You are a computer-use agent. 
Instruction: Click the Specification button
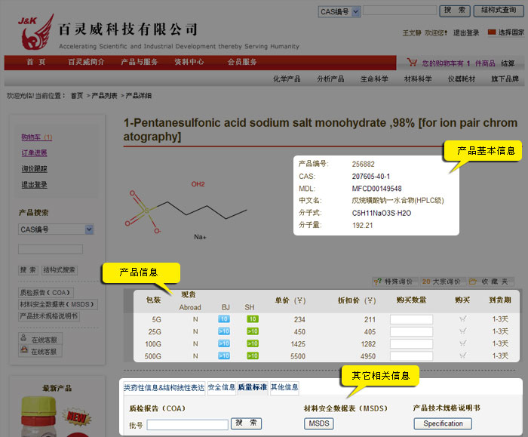443,423
